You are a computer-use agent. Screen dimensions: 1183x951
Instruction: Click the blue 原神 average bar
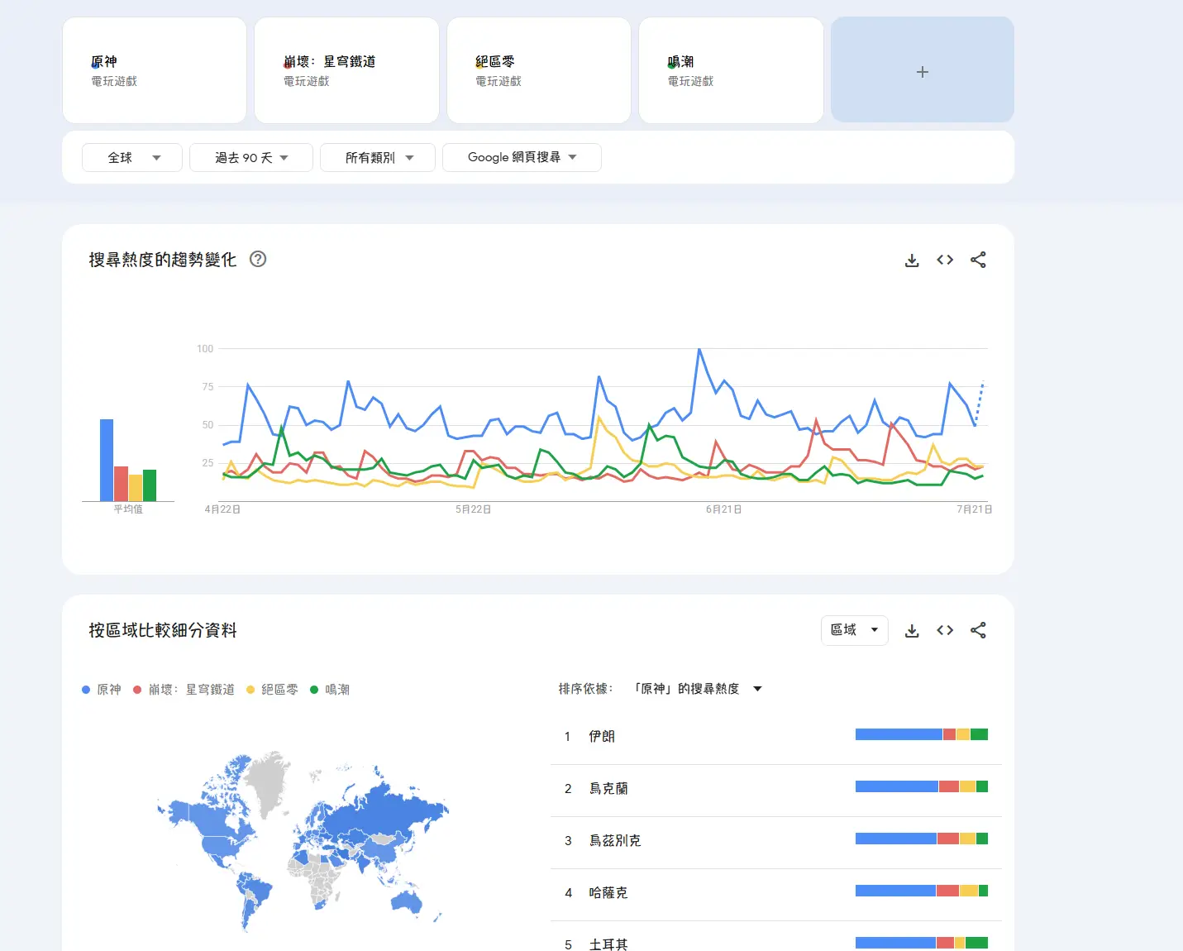tap(107, 460)
